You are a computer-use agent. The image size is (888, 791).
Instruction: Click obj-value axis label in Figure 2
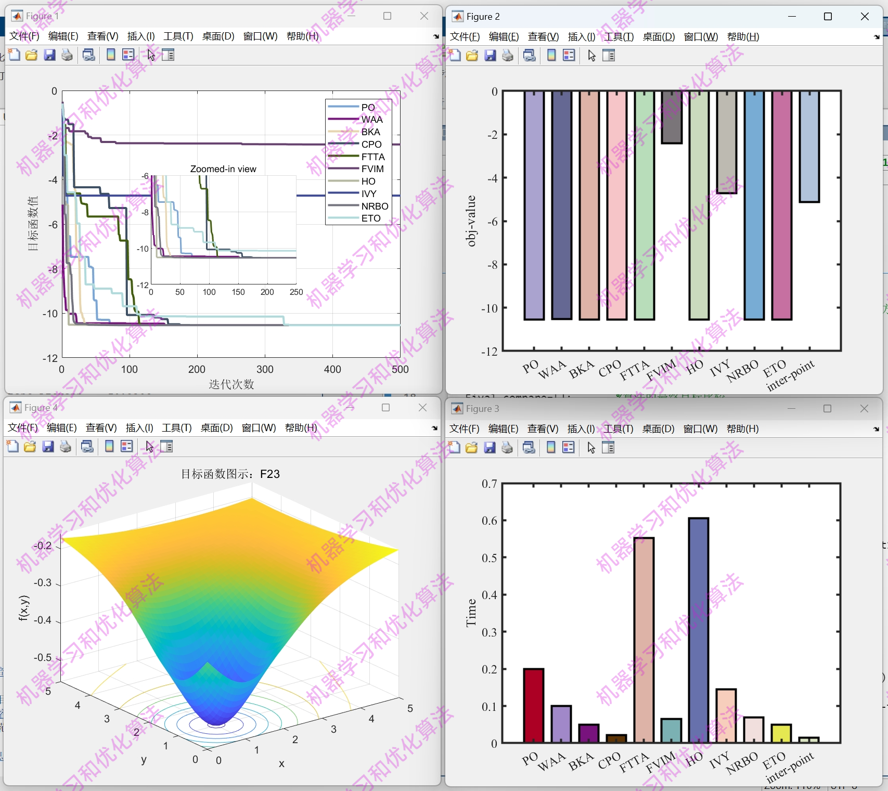pos(471,221)
